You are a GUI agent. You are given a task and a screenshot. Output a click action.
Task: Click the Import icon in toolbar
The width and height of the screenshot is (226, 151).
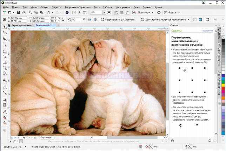click(74, 12)
